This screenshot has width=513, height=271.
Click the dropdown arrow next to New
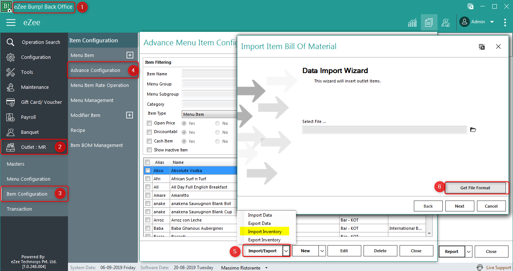322,251
